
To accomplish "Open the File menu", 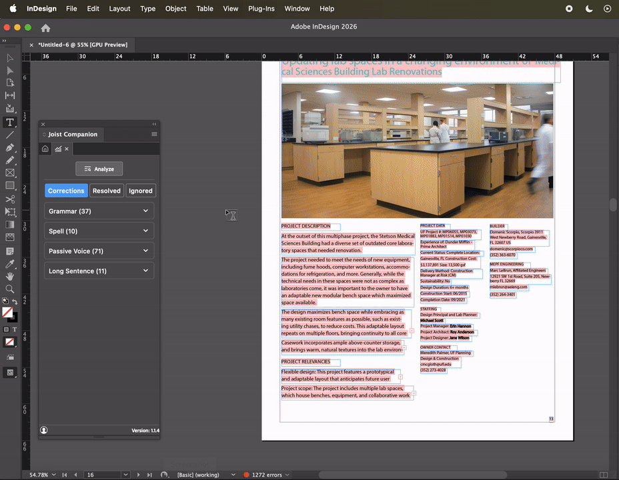I will point(71,9).
